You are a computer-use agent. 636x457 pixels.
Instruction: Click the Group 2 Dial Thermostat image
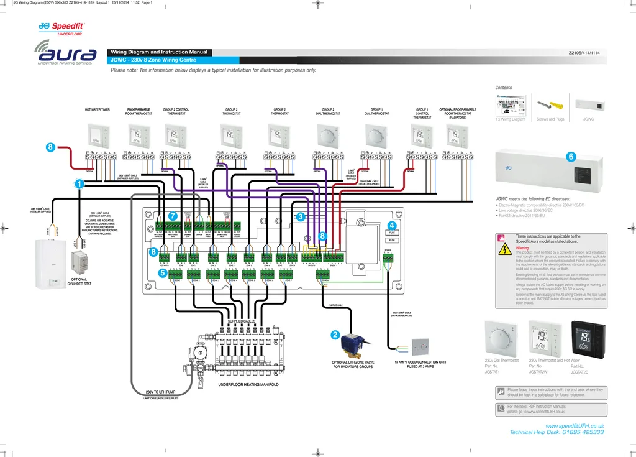tap(328, 137)
